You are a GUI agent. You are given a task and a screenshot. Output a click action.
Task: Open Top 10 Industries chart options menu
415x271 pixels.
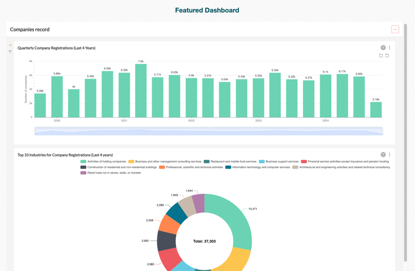click(389, 155)
